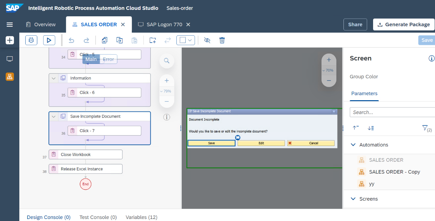Open the Overview tab
Viewport: 435px width, 221px height.
[x=41, y=25]
